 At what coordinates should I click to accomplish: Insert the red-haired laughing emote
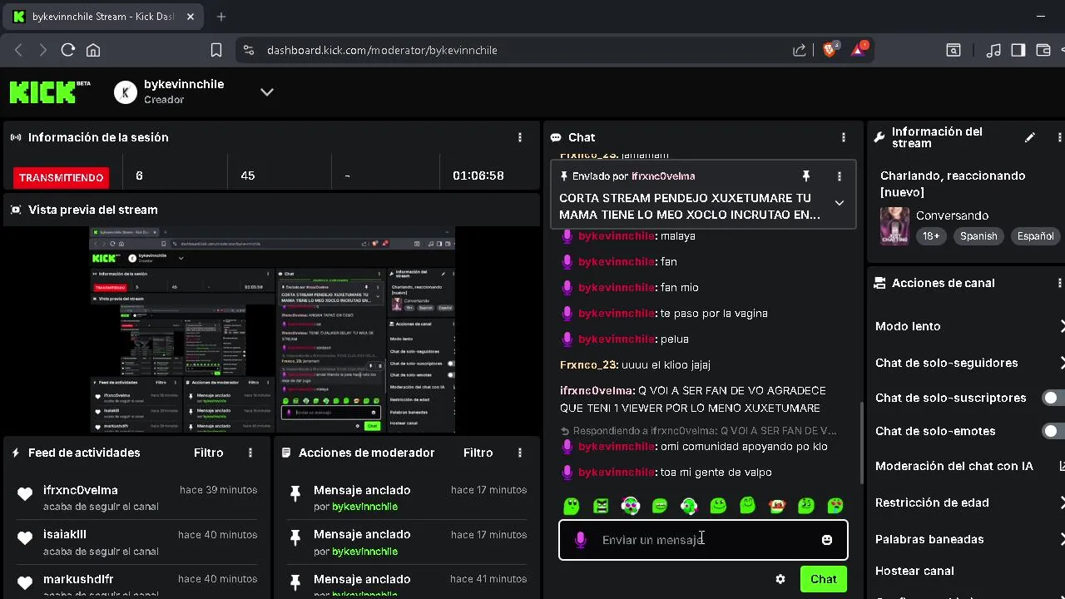coord(777,506)
